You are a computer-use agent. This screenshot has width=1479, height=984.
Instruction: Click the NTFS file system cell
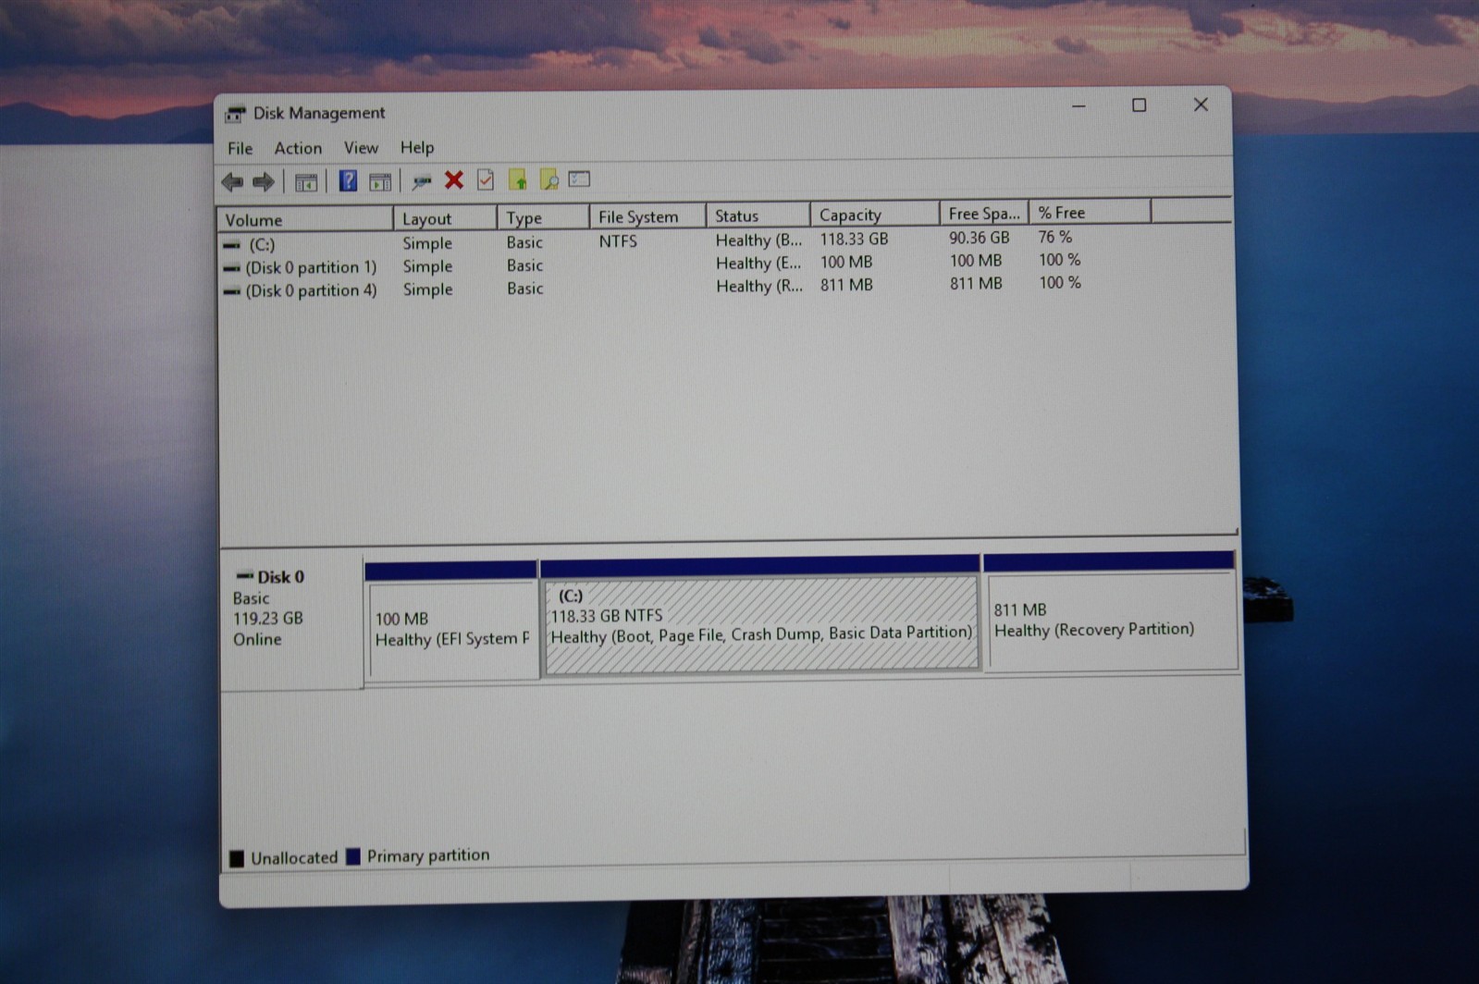618,240
